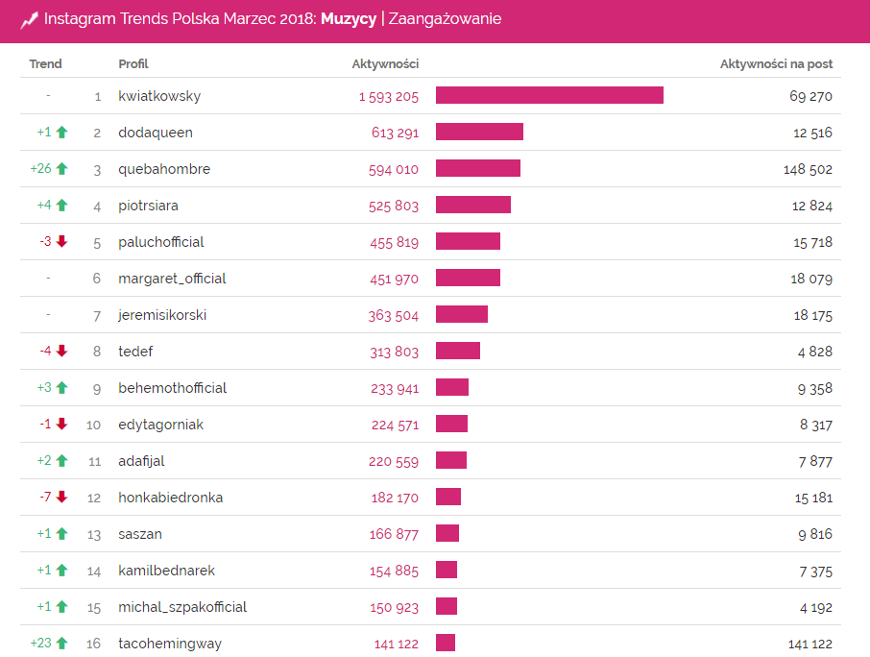870x657 pixels.
Task: Click the trend chart icon in header
Action: pos(29,20)
